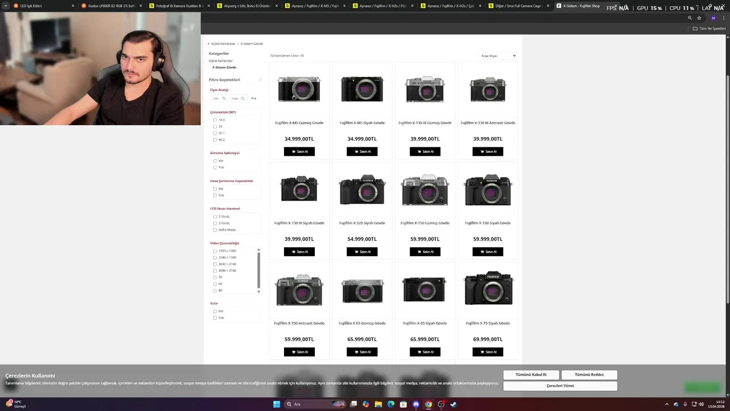This screenshot has width=730, height=411.
Task: Check Var under Vizör filter
Action: pyautogui.click(x=215, y=311)
